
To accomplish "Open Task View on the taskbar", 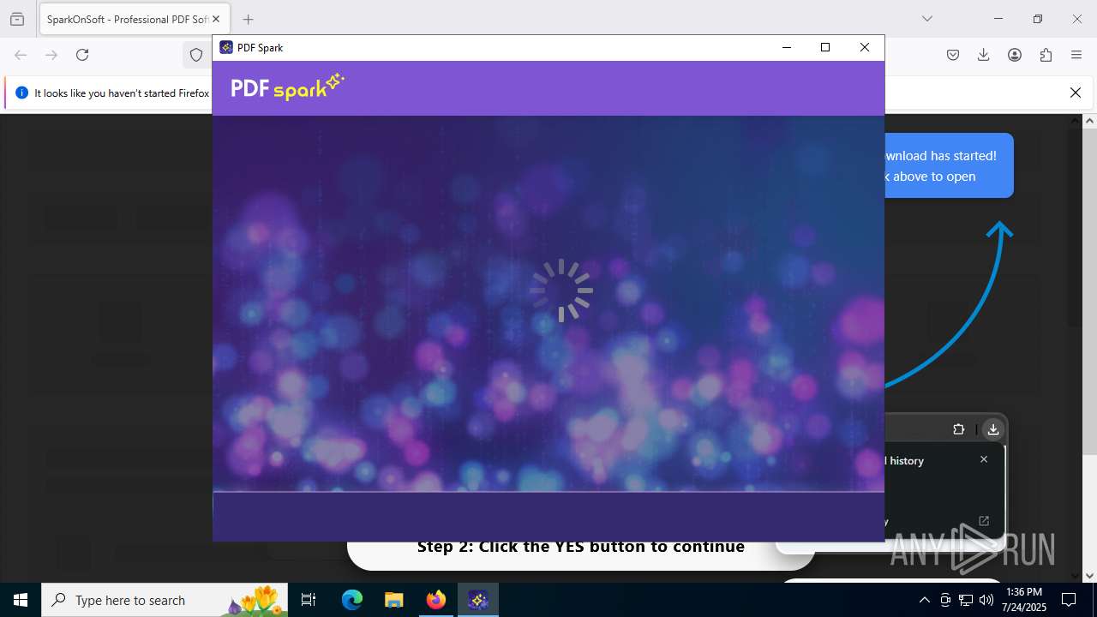I will click(309, 600).
